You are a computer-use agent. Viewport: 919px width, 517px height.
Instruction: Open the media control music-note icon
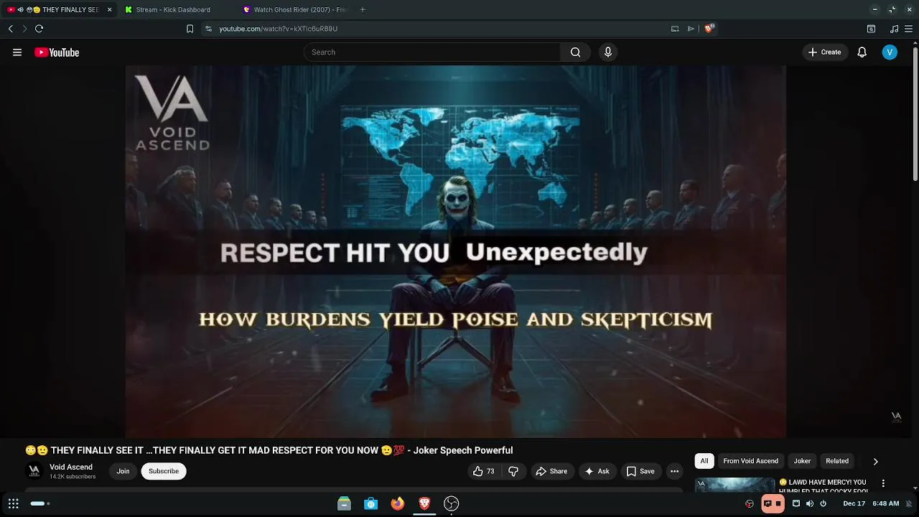[x=894, y=29]
